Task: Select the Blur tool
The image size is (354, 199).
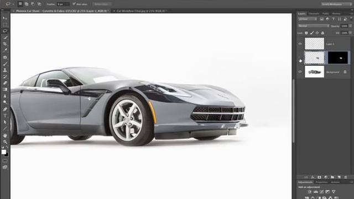Action: [x=5, y=96]
